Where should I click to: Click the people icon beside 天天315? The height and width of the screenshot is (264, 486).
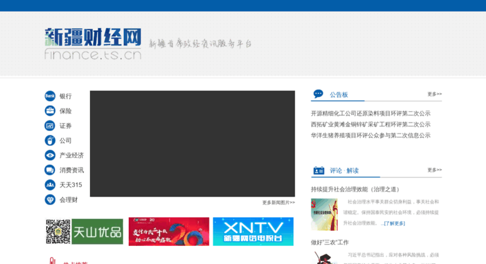pyautogui.click(x=50, y=185)
